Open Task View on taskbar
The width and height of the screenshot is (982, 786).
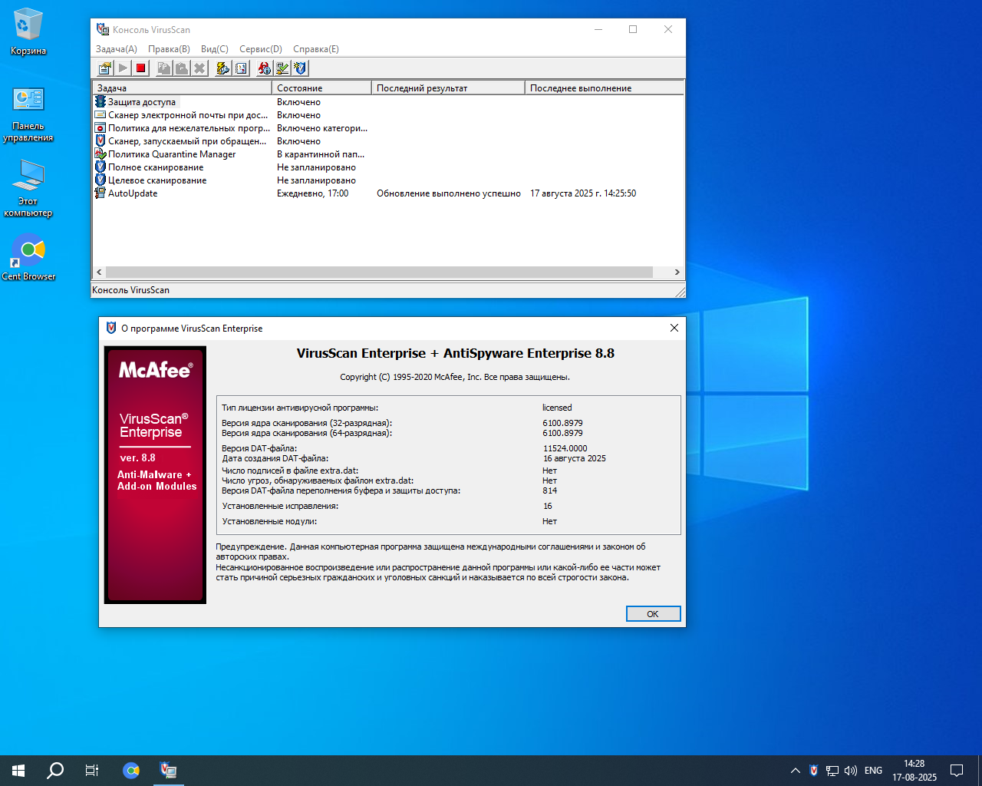pos(92,770)
